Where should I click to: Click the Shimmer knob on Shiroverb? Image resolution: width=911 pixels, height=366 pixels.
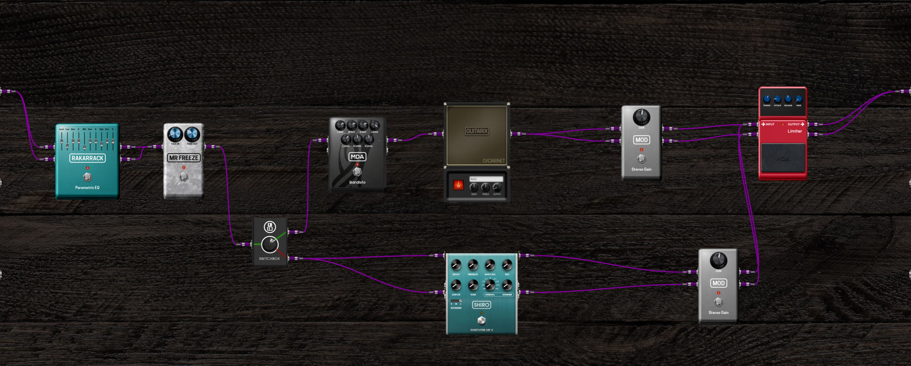(x=507, y=285)
